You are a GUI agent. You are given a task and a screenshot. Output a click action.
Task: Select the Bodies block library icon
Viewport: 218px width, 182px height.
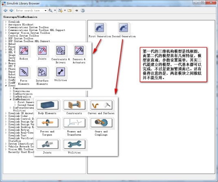click(x=24, y=50)
